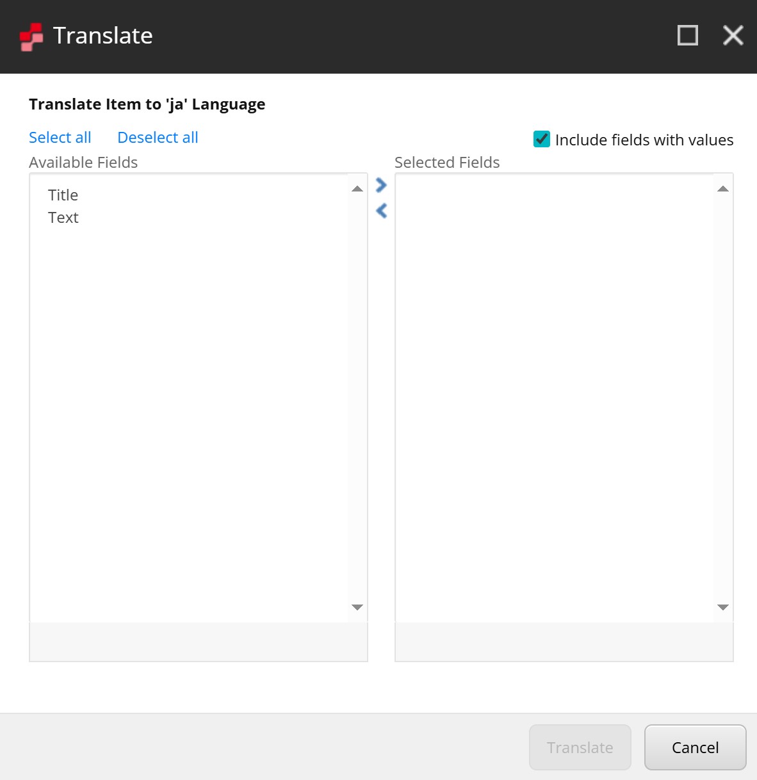Click the maximize icon in the title bar
This screenshot has height=780, width=757.
tap(687, 35)
